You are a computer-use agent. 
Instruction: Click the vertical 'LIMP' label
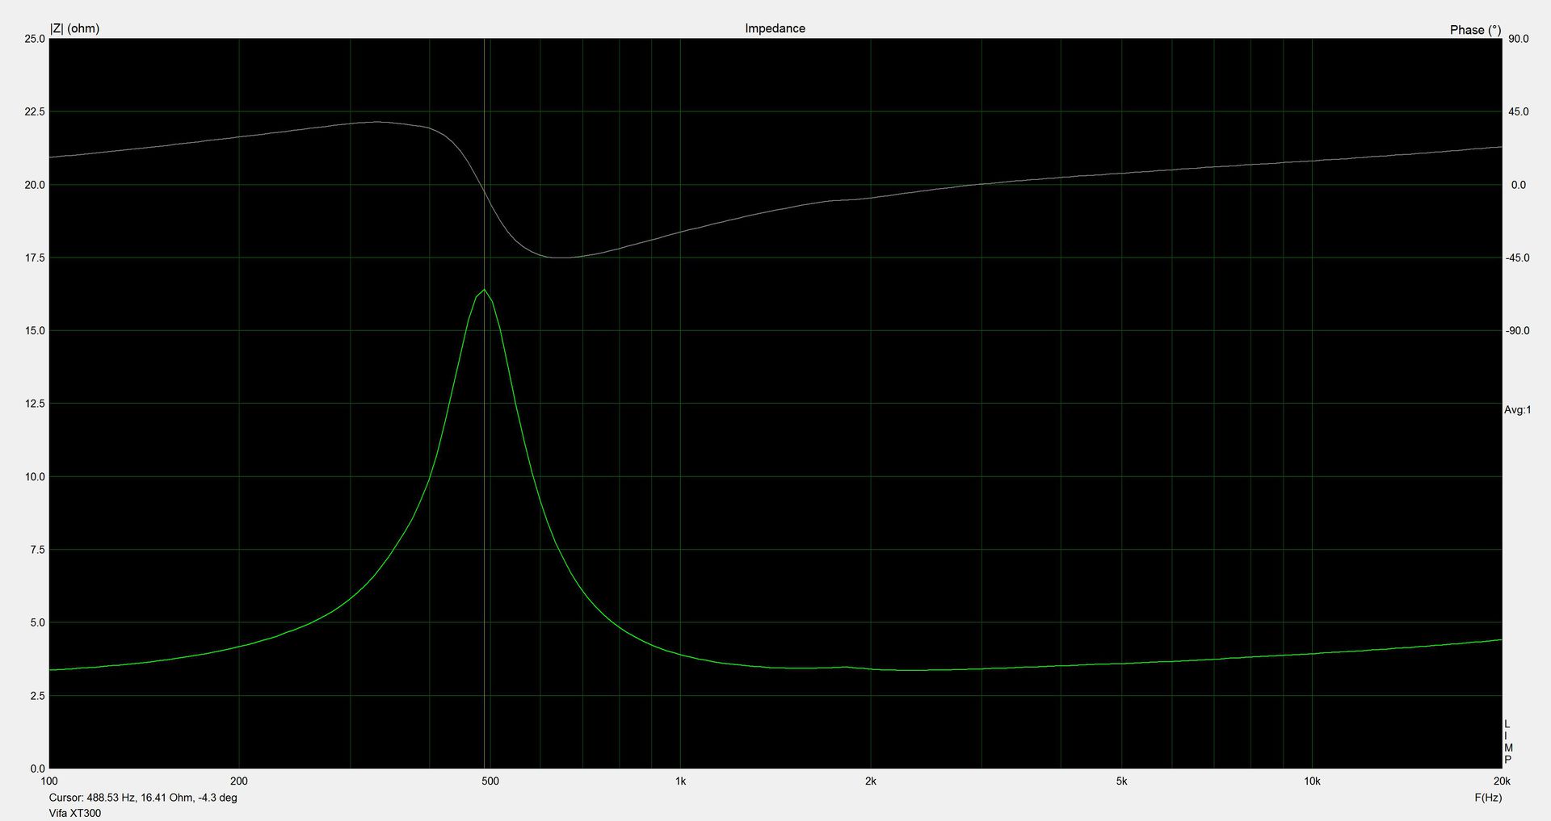pyautogui.click(x=1507, y=742)
